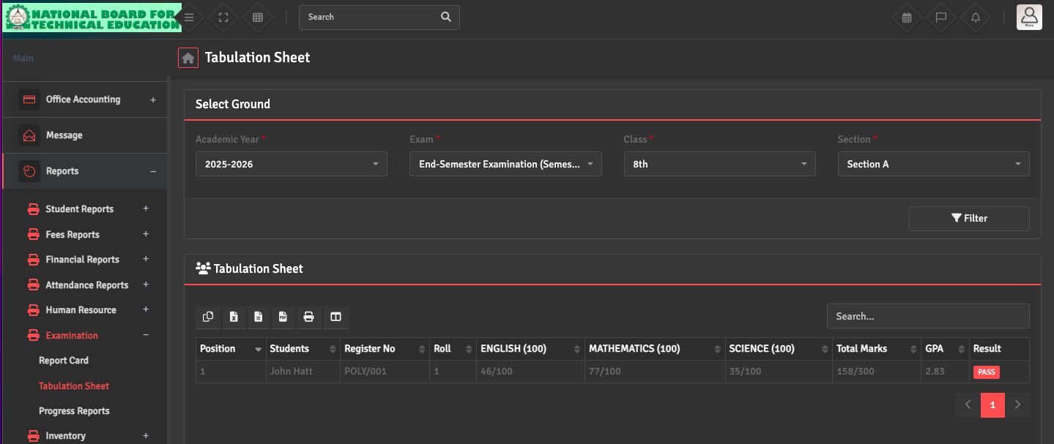
Task: Click the Filter button
Action: pyautogui.click(x=968, y=219)
